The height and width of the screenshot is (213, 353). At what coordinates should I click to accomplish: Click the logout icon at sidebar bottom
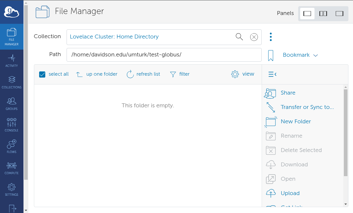pyautogui.click(x=12, y=208)
